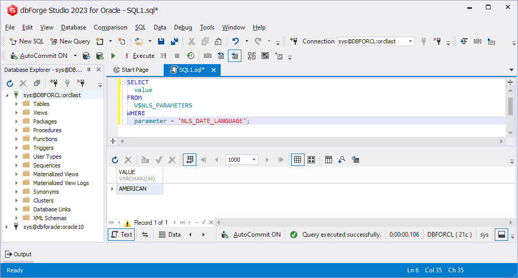This screenshot has width=518, height=278.
Task: Click the New Connection plug icon in explorer
Action: coord(54,83)
